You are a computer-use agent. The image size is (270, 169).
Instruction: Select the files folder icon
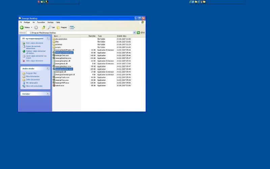coord(54,42)
